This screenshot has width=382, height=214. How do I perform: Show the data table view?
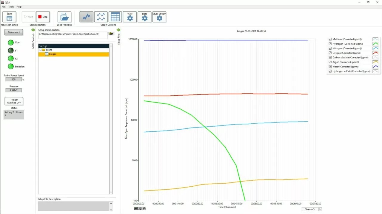click(115, 17)
